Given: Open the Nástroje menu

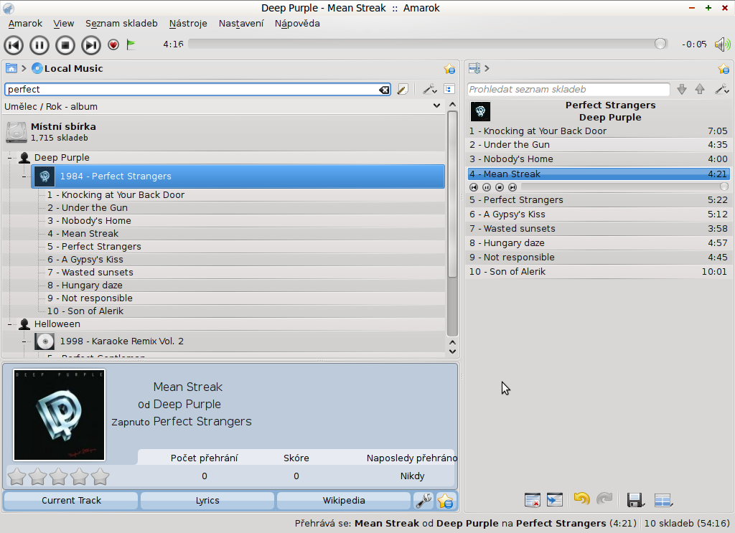Looking at the screenshot, I should click(188, 24).
